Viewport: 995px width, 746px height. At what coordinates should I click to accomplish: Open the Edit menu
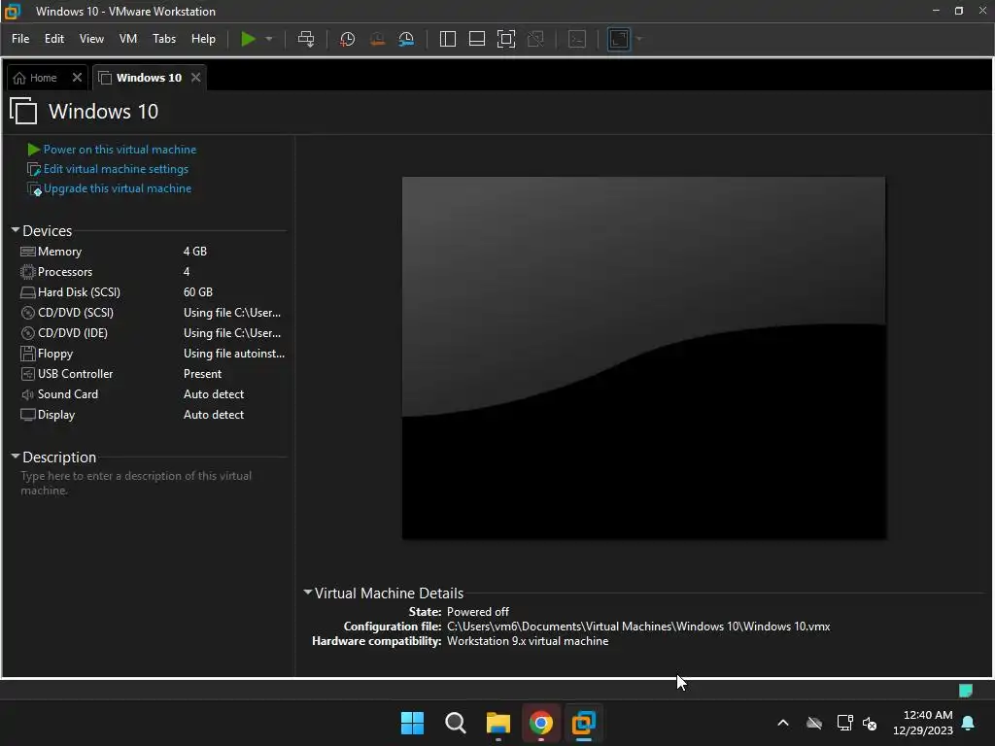pos(54,39)
